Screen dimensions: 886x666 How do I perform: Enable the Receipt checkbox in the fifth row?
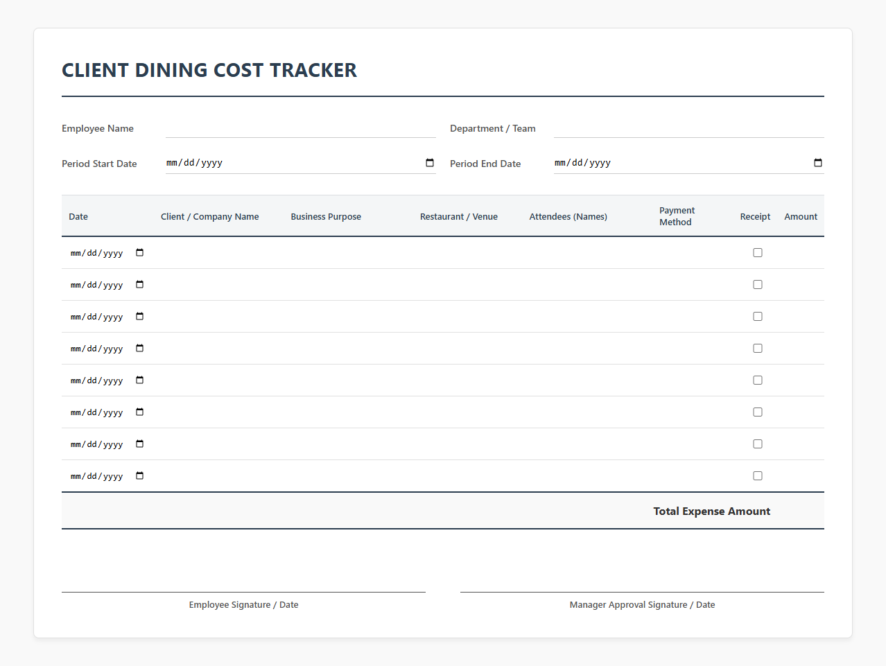pos(758,380)
